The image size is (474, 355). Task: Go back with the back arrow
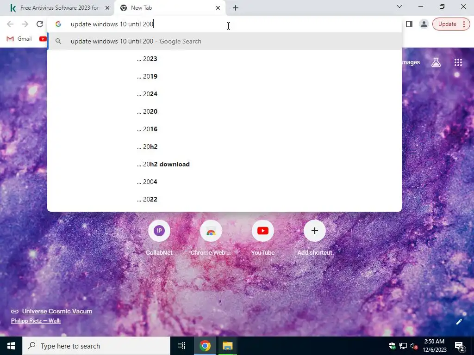10,24
